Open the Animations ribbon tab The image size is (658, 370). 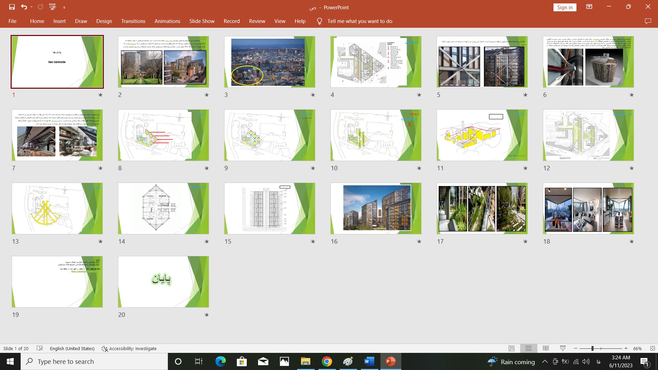pyautogui.click(x=167, y=21)
